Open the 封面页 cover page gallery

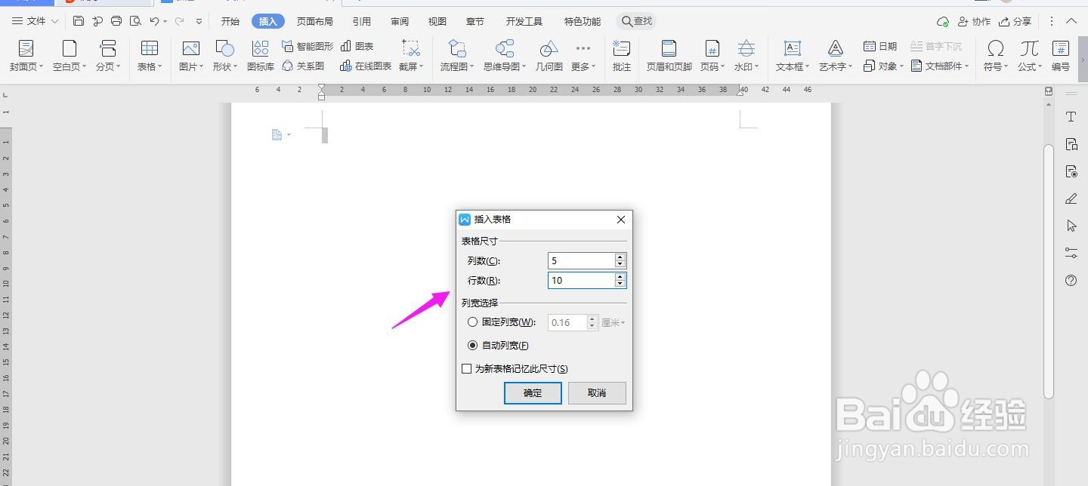(26, 56)
